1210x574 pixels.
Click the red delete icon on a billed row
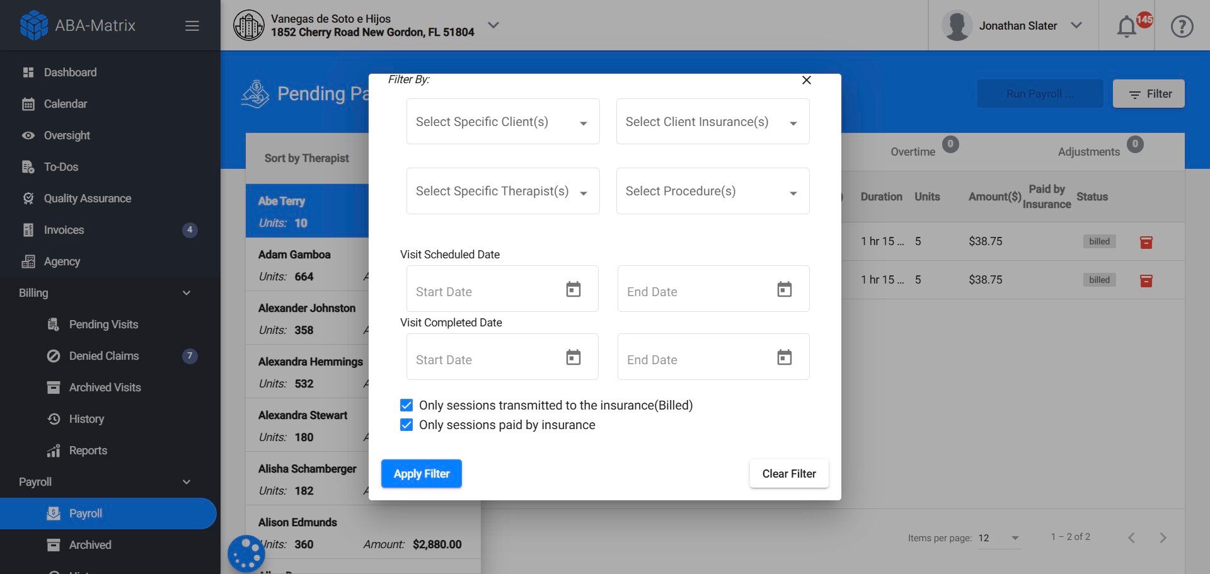1146,241
